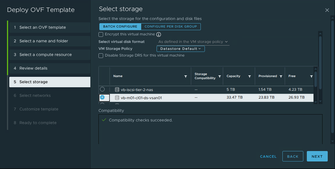Click step 8 Ready to complete
The image size is (335, 169).
(50, 123)
